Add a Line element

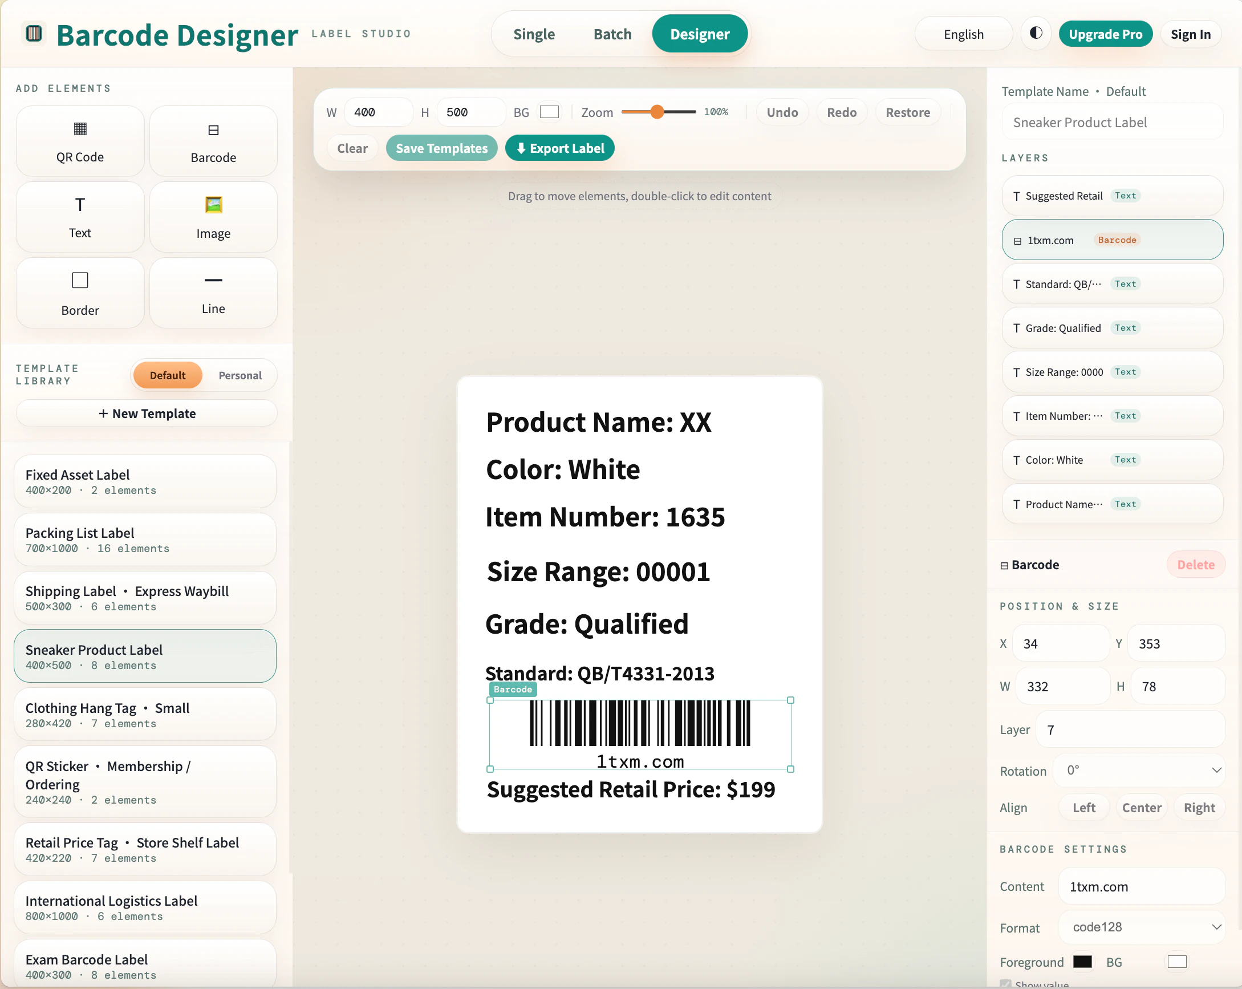213,293
